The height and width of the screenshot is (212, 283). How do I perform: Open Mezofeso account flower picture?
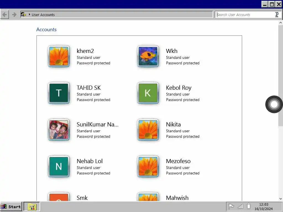148,166
